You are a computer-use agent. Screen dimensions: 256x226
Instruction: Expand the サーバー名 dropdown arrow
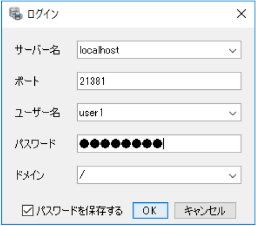[233, 50]
